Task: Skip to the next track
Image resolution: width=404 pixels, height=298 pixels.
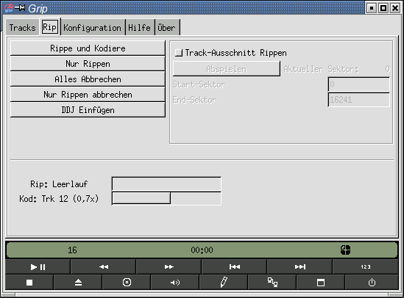Action: (300, 266)
